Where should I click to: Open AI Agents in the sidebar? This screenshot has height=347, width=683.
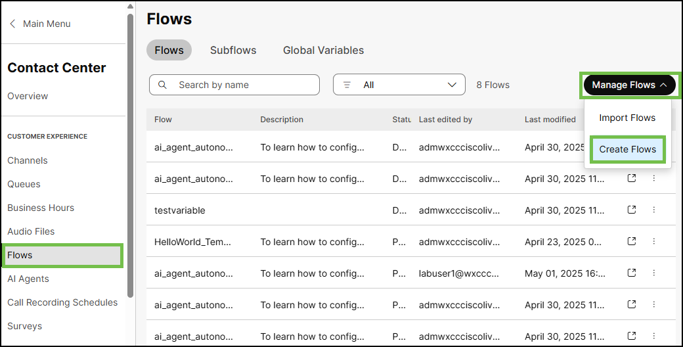coord(28,279)
